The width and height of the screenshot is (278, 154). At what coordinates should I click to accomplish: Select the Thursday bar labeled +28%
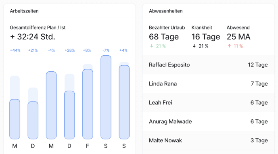pos(69,115)
